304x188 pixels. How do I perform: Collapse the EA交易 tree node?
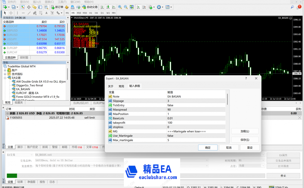point(5,78)
